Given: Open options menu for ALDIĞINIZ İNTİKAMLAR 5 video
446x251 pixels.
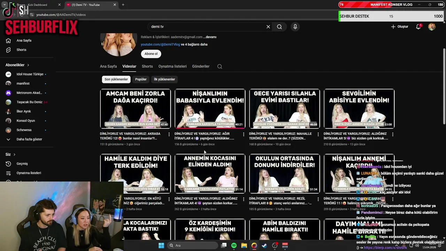Looking at the screenshot, I should coord(393,134).
